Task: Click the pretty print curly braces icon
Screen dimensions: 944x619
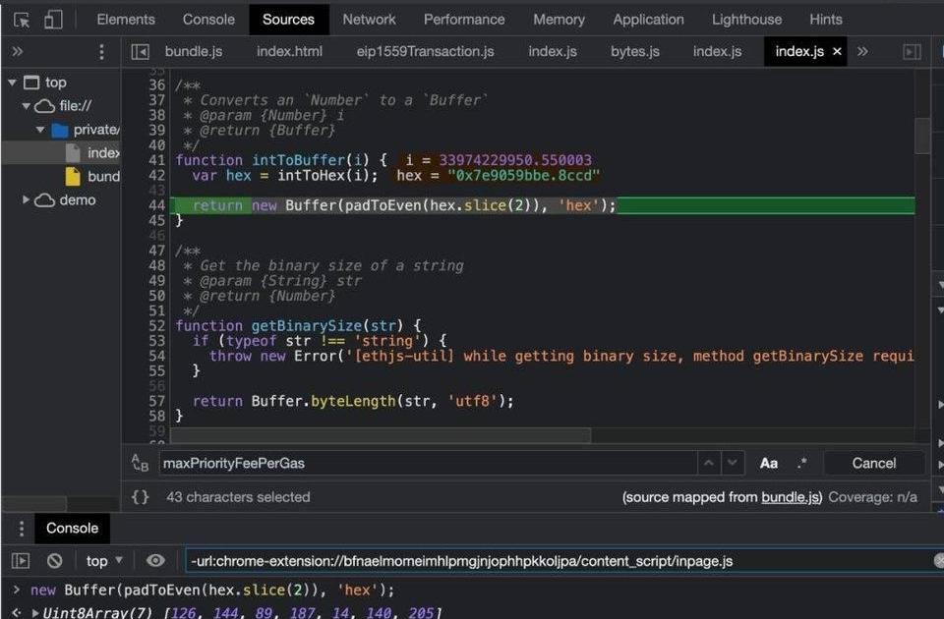Action: [x=141, y=497]
